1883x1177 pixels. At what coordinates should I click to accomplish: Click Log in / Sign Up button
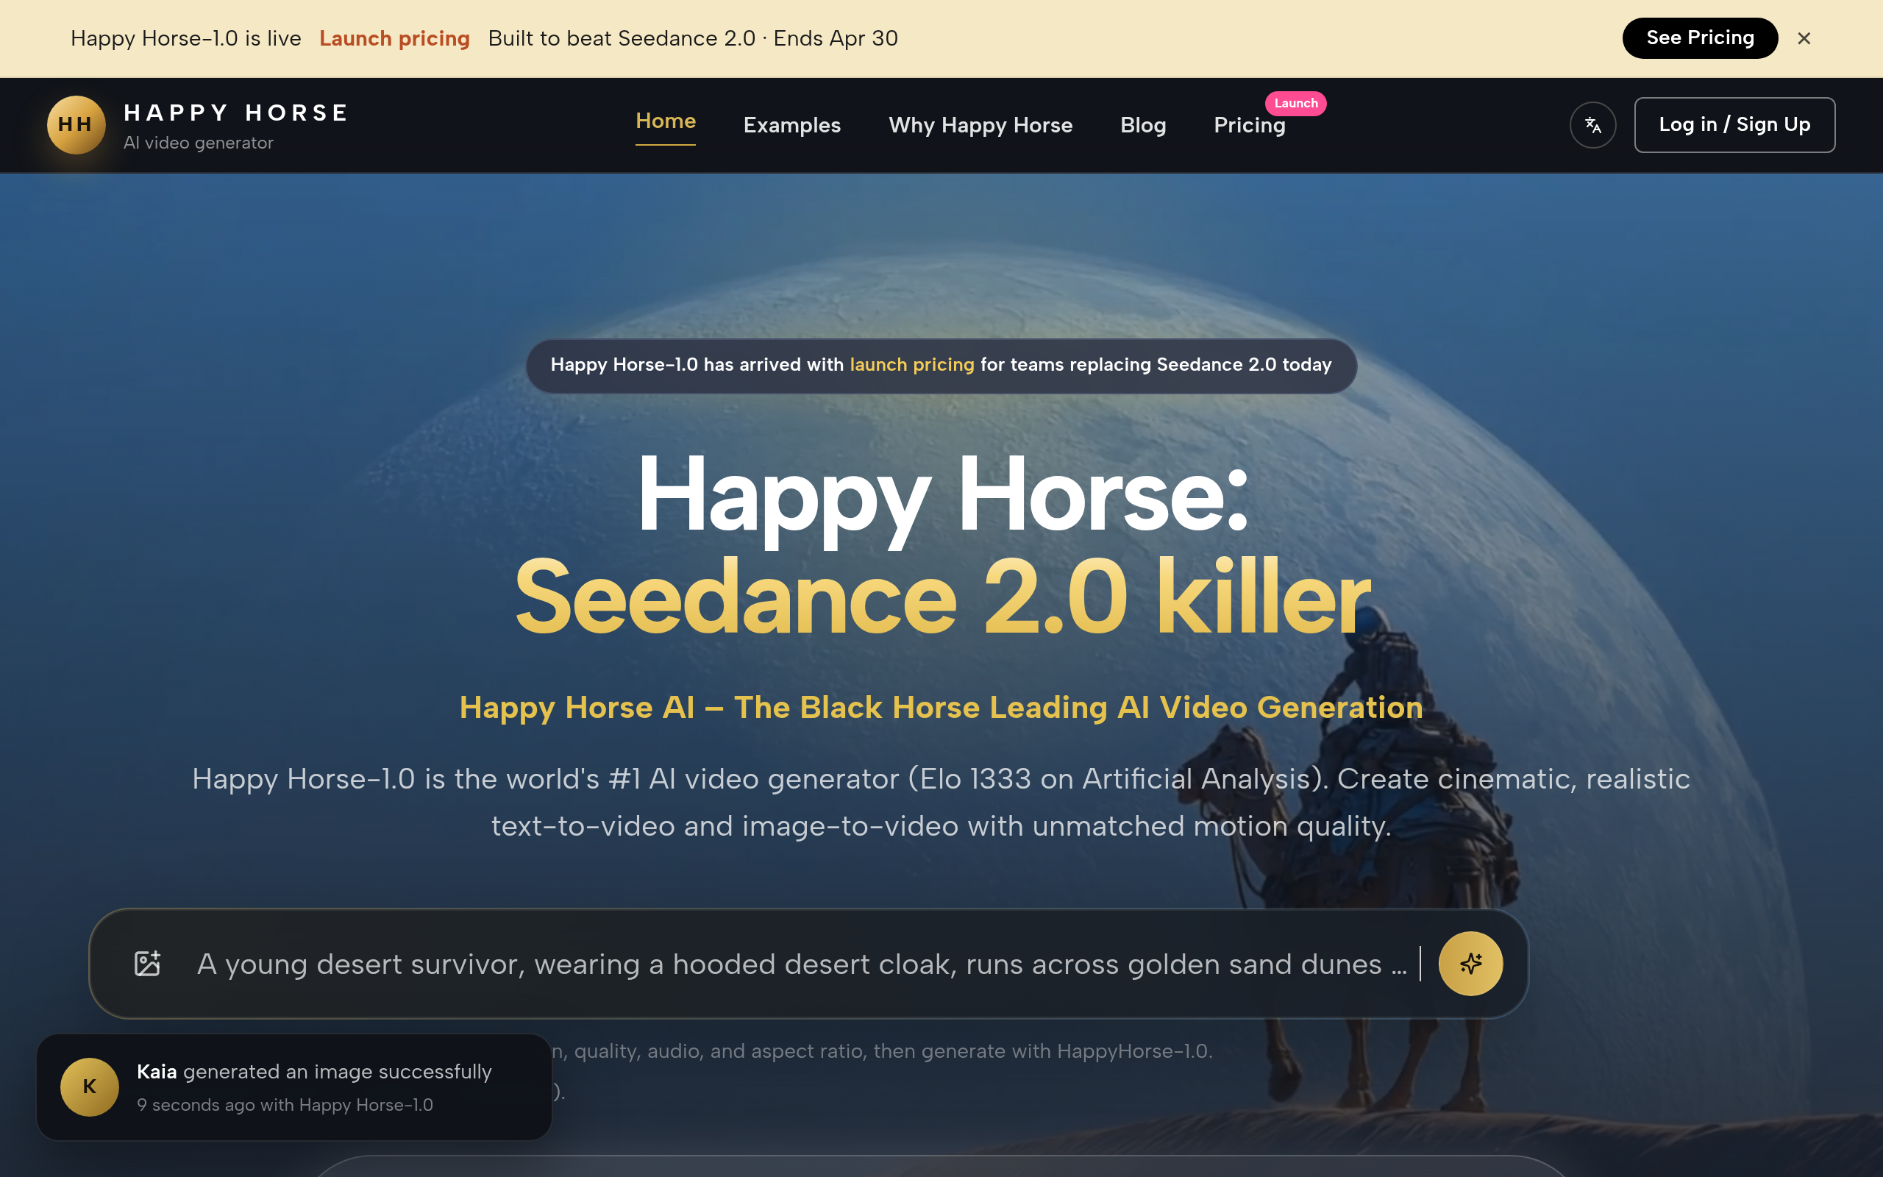click(1734, 124)
